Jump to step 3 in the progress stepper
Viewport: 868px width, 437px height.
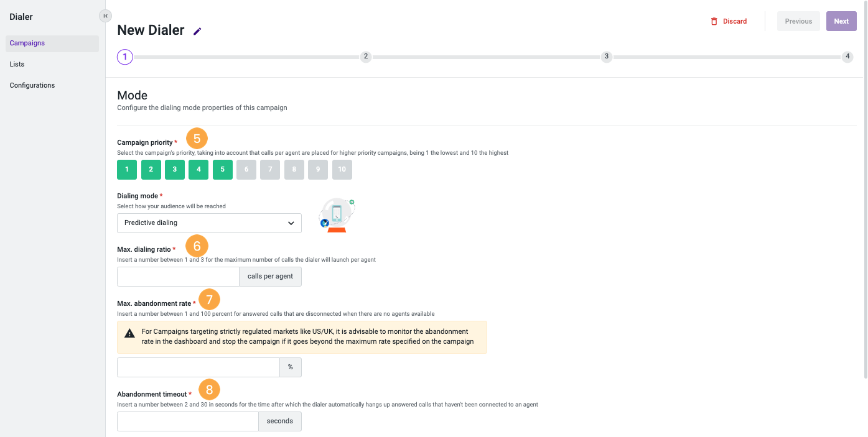[606, 56]
